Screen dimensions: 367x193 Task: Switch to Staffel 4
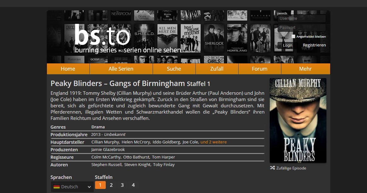[x=133, y=185]
